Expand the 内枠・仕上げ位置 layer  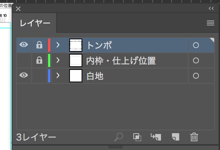[58, 60]
